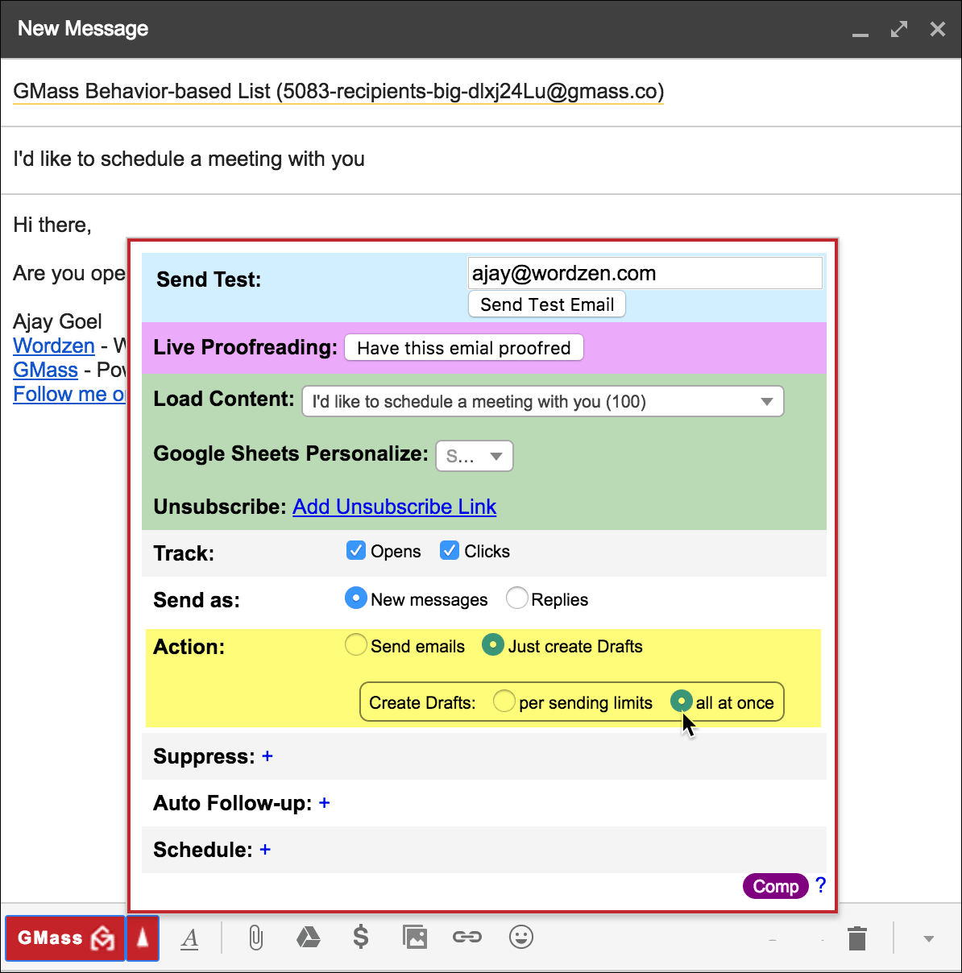Insert files from Google Drive icon

pos(309,938)
